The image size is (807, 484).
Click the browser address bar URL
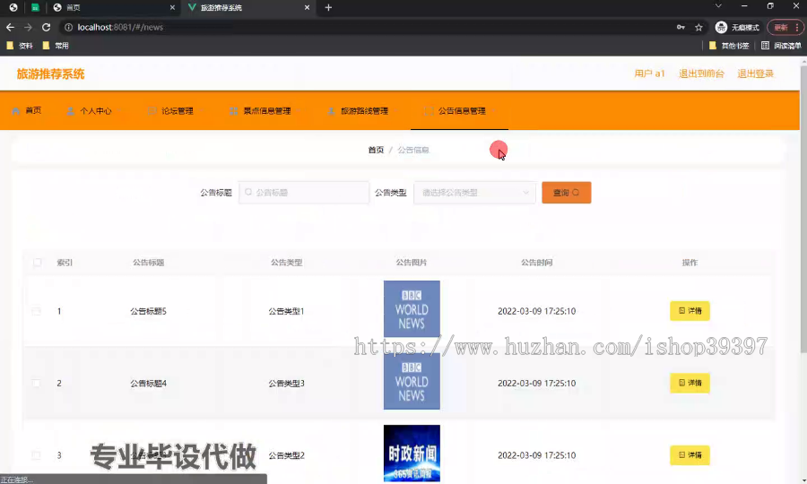pyautogui.click(x=120, y=27)
